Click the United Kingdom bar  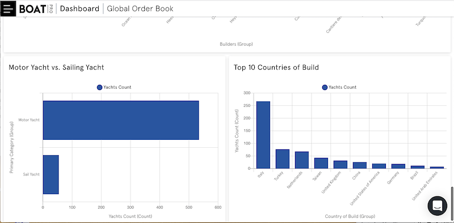point(340,165)
